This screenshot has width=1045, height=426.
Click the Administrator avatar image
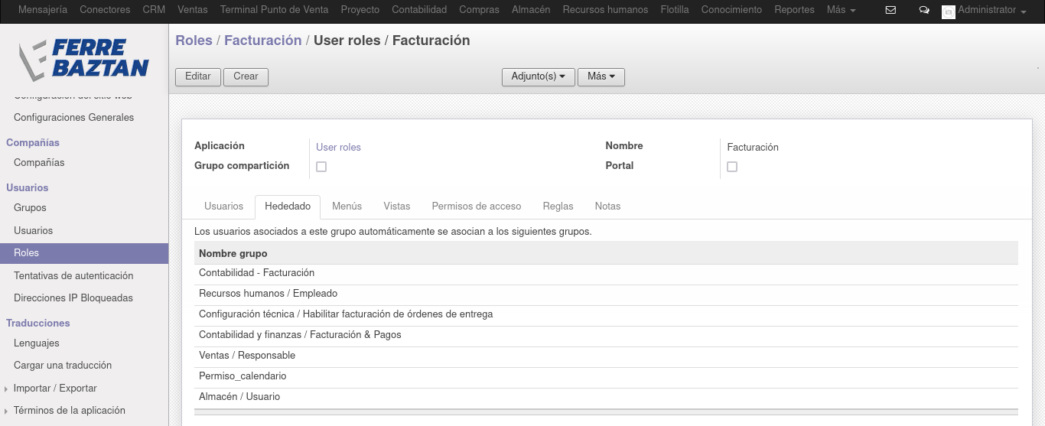948,11
